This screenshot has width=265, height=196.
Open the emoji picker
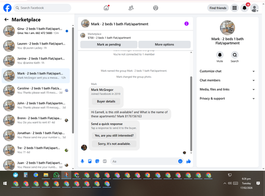pos(180,161)
